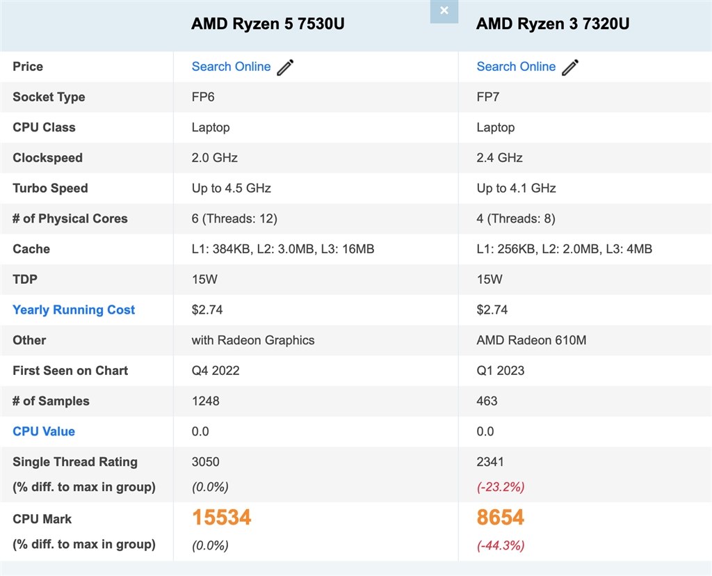Click the CPU Mark row label
The height and width of the screenshot is (576, 712).
[42, 519]
